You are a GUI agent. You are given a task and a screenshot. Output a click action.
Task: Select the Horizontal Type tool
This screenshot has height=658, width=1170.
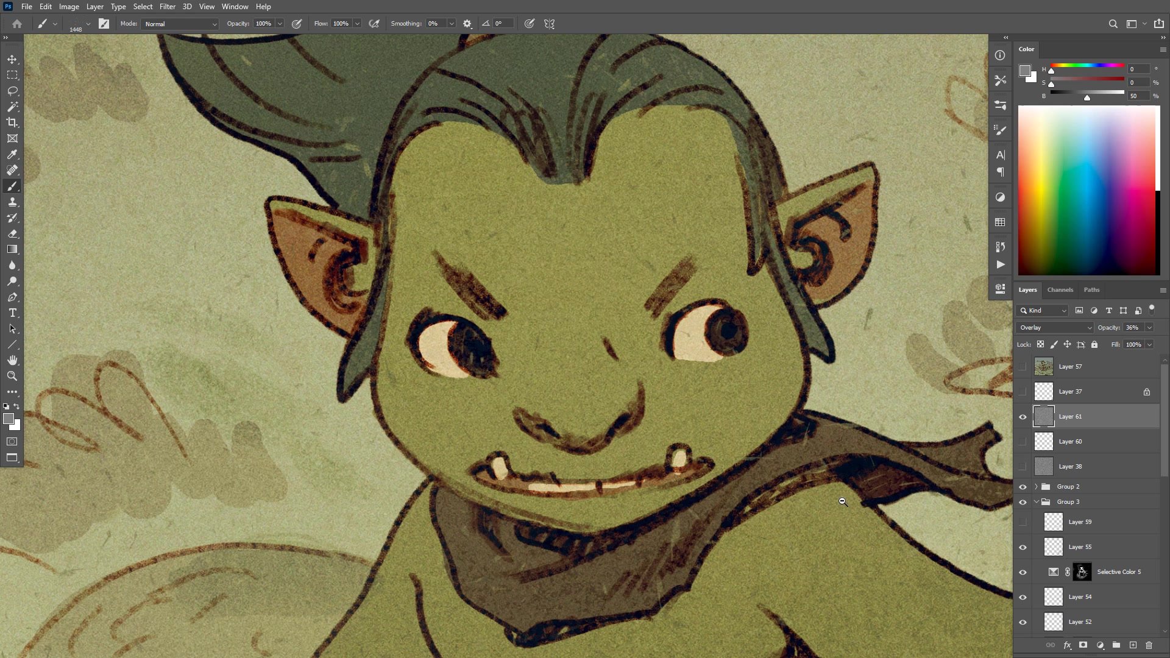[x=12, y=313]
